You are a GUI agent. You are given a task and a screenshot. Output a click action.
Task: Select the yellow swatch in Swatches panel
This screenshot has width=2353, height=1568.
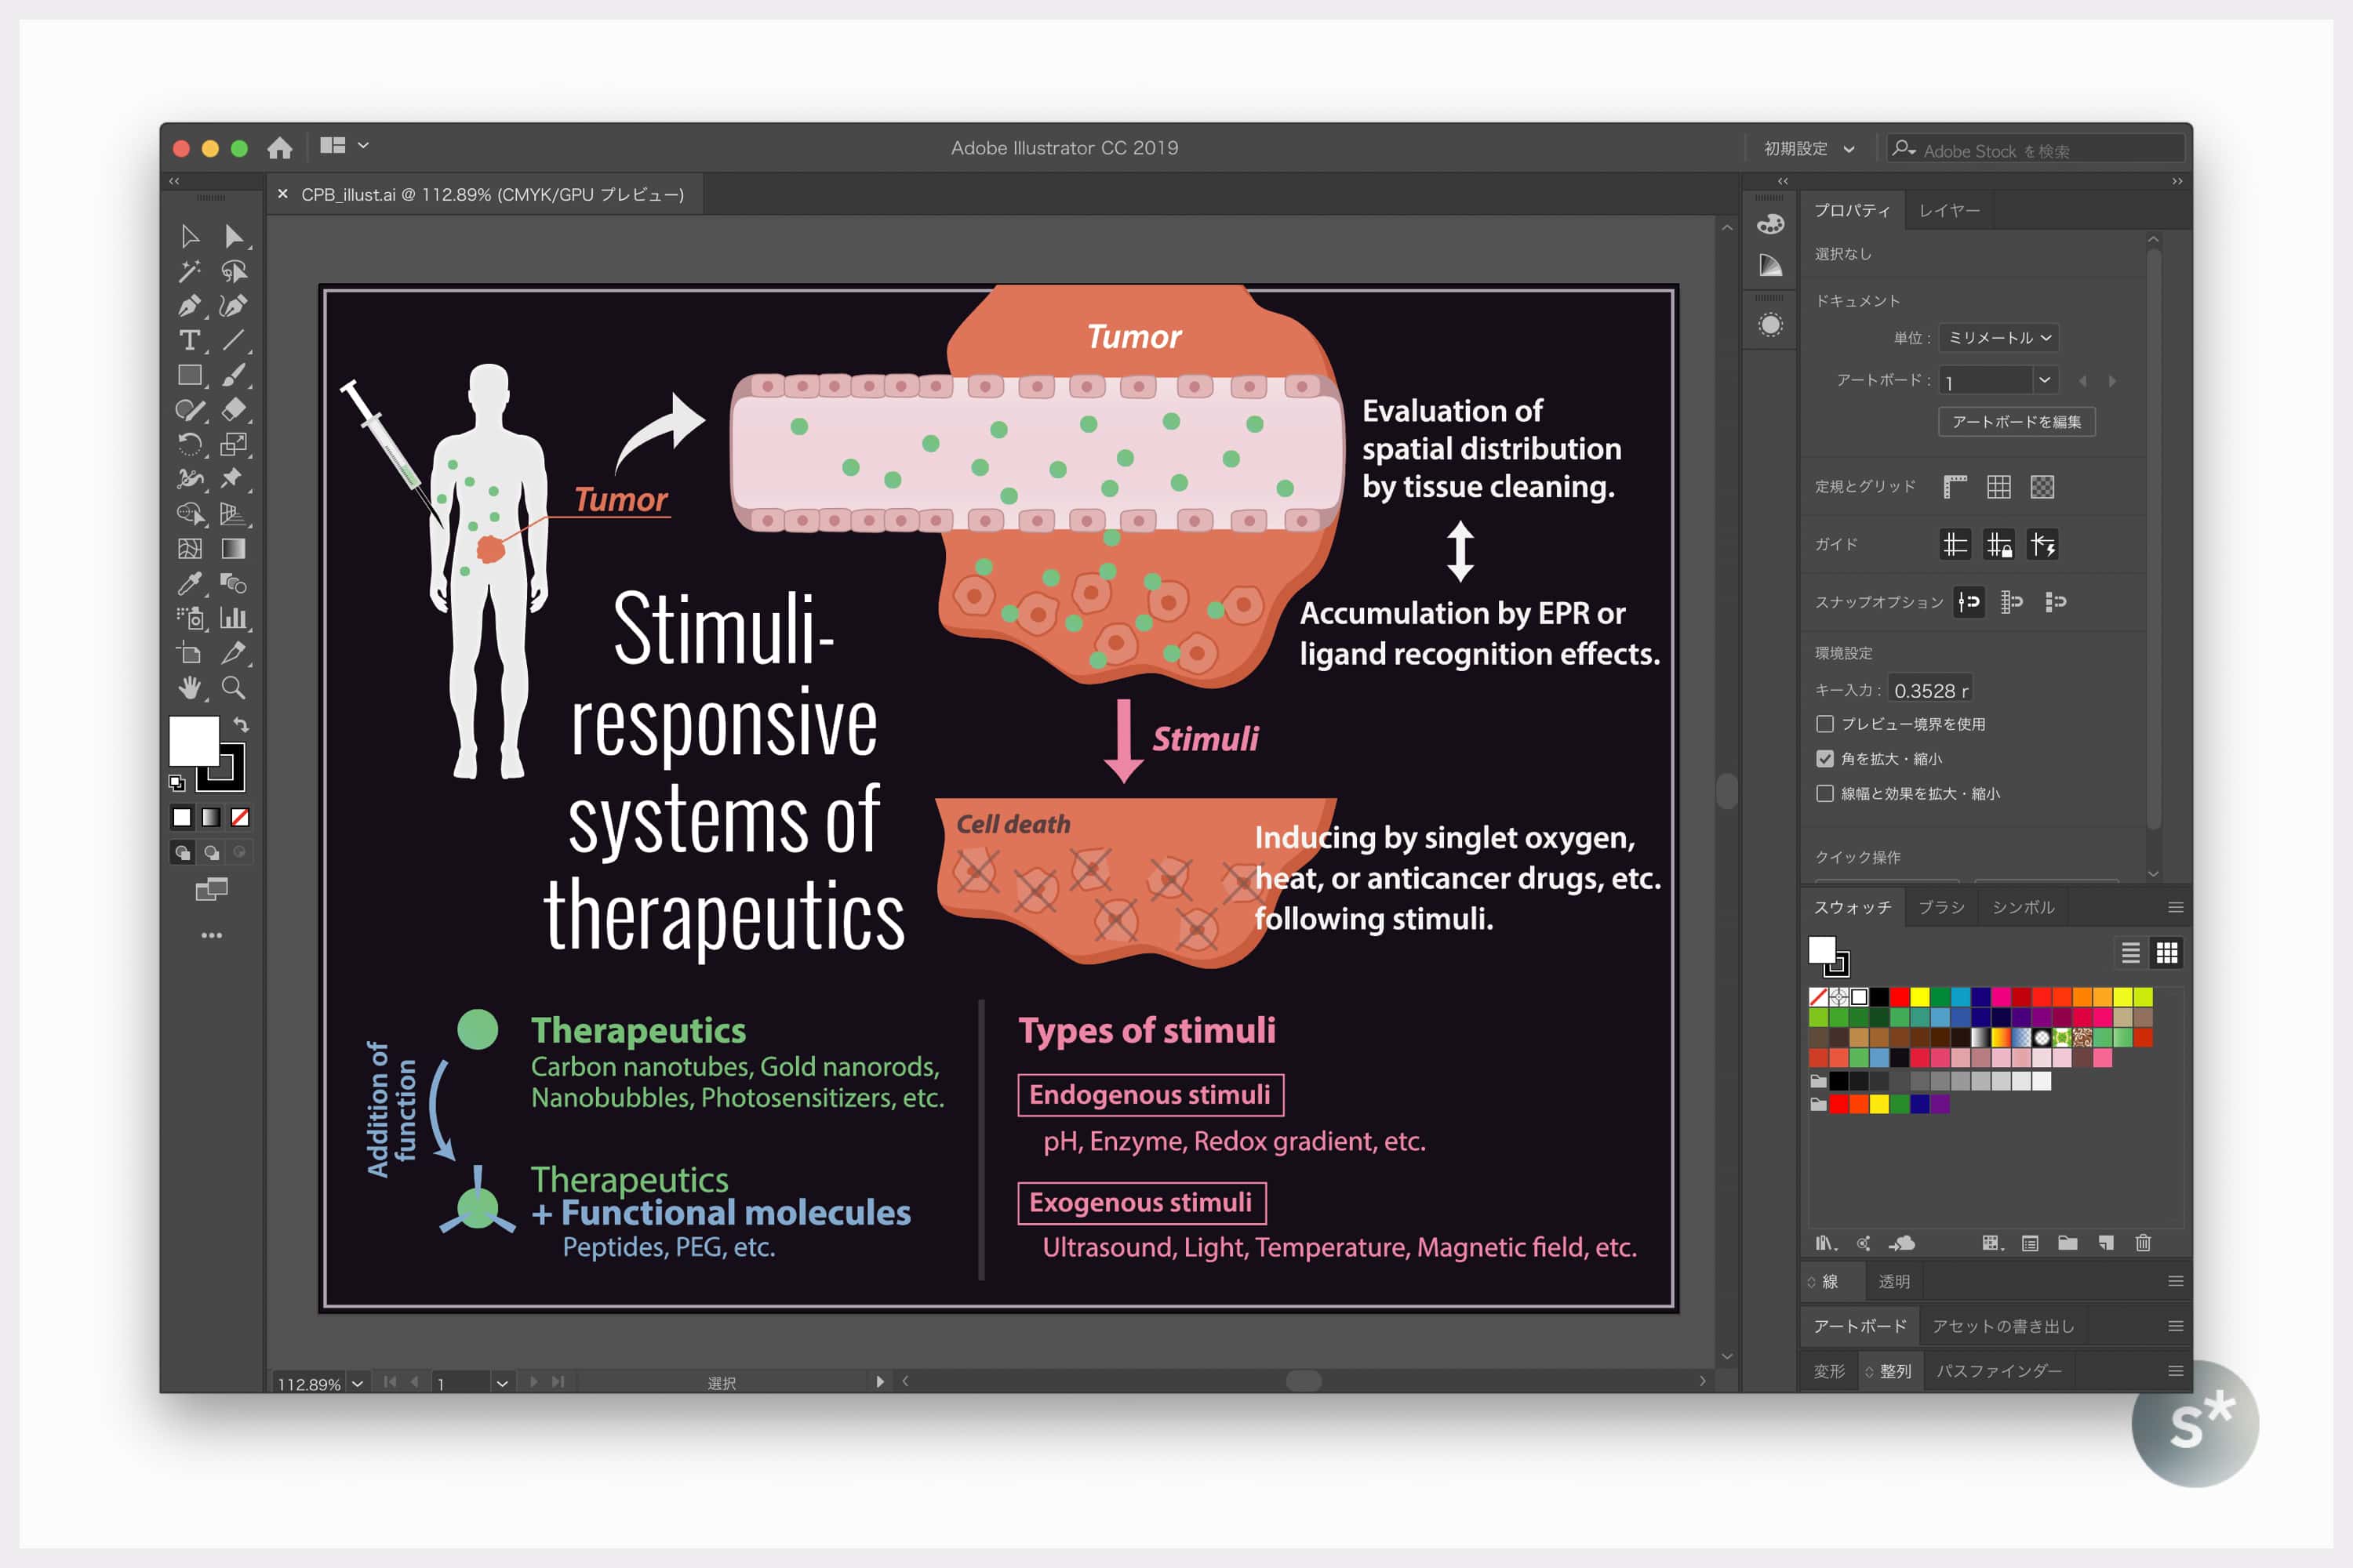1918,997
